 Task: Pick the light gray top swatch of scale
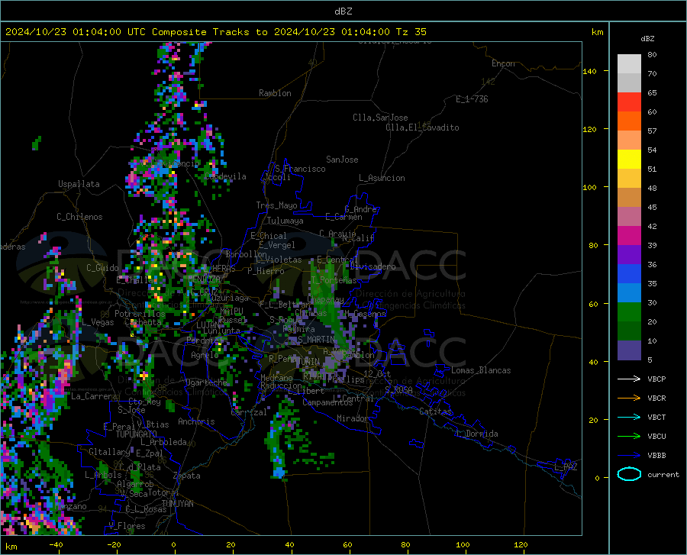(629, 64)
